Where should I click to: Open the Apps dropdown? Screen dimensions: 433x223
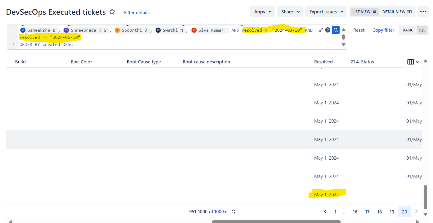click(262, 12)
